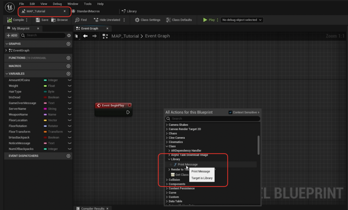
Task: Add a new graph with plus icon
Action: coord(68,44)
